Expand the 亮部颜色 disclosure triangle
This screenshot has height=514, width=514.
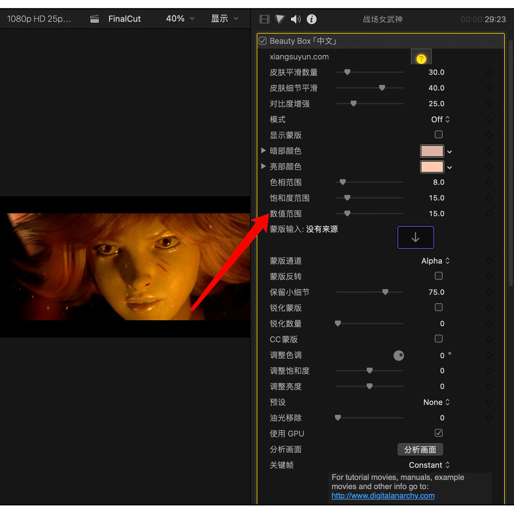click(263, 166)
